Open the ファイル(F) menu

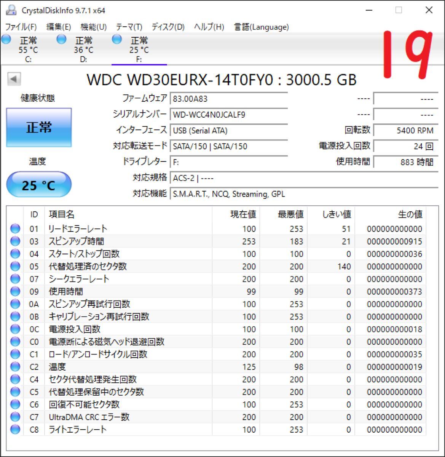(21, 27)
